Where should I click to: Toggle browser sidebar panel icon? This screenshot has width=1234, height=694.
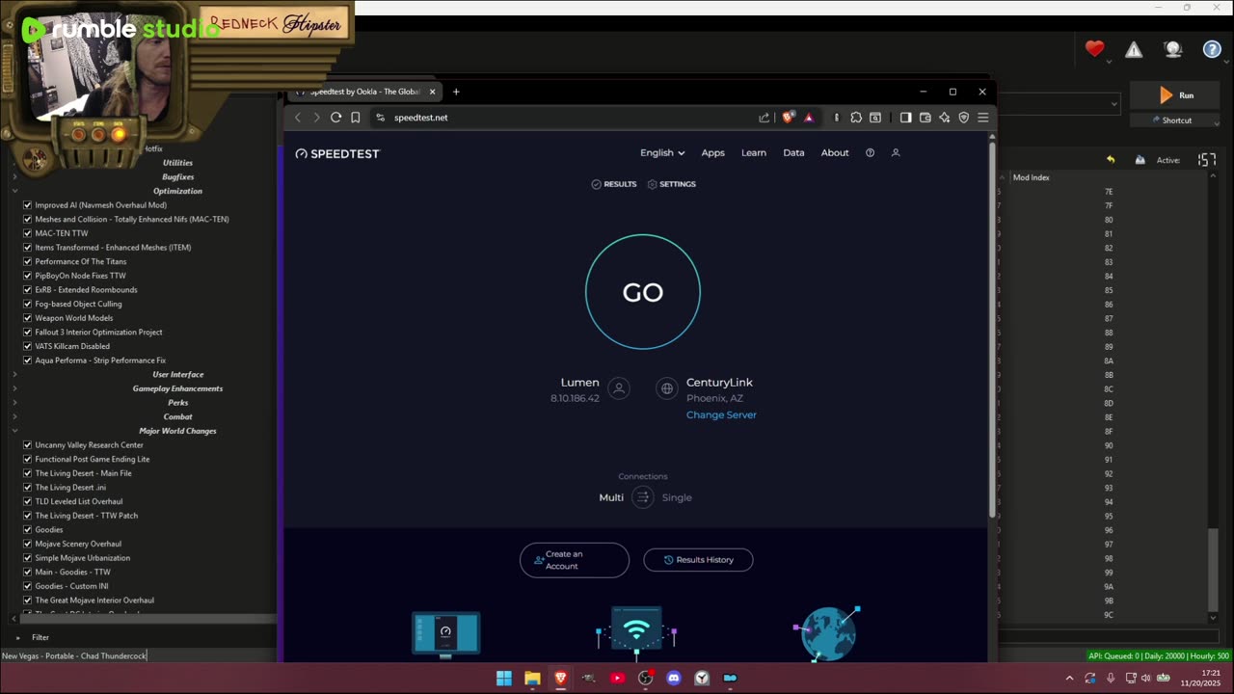[x=905, y=118]
